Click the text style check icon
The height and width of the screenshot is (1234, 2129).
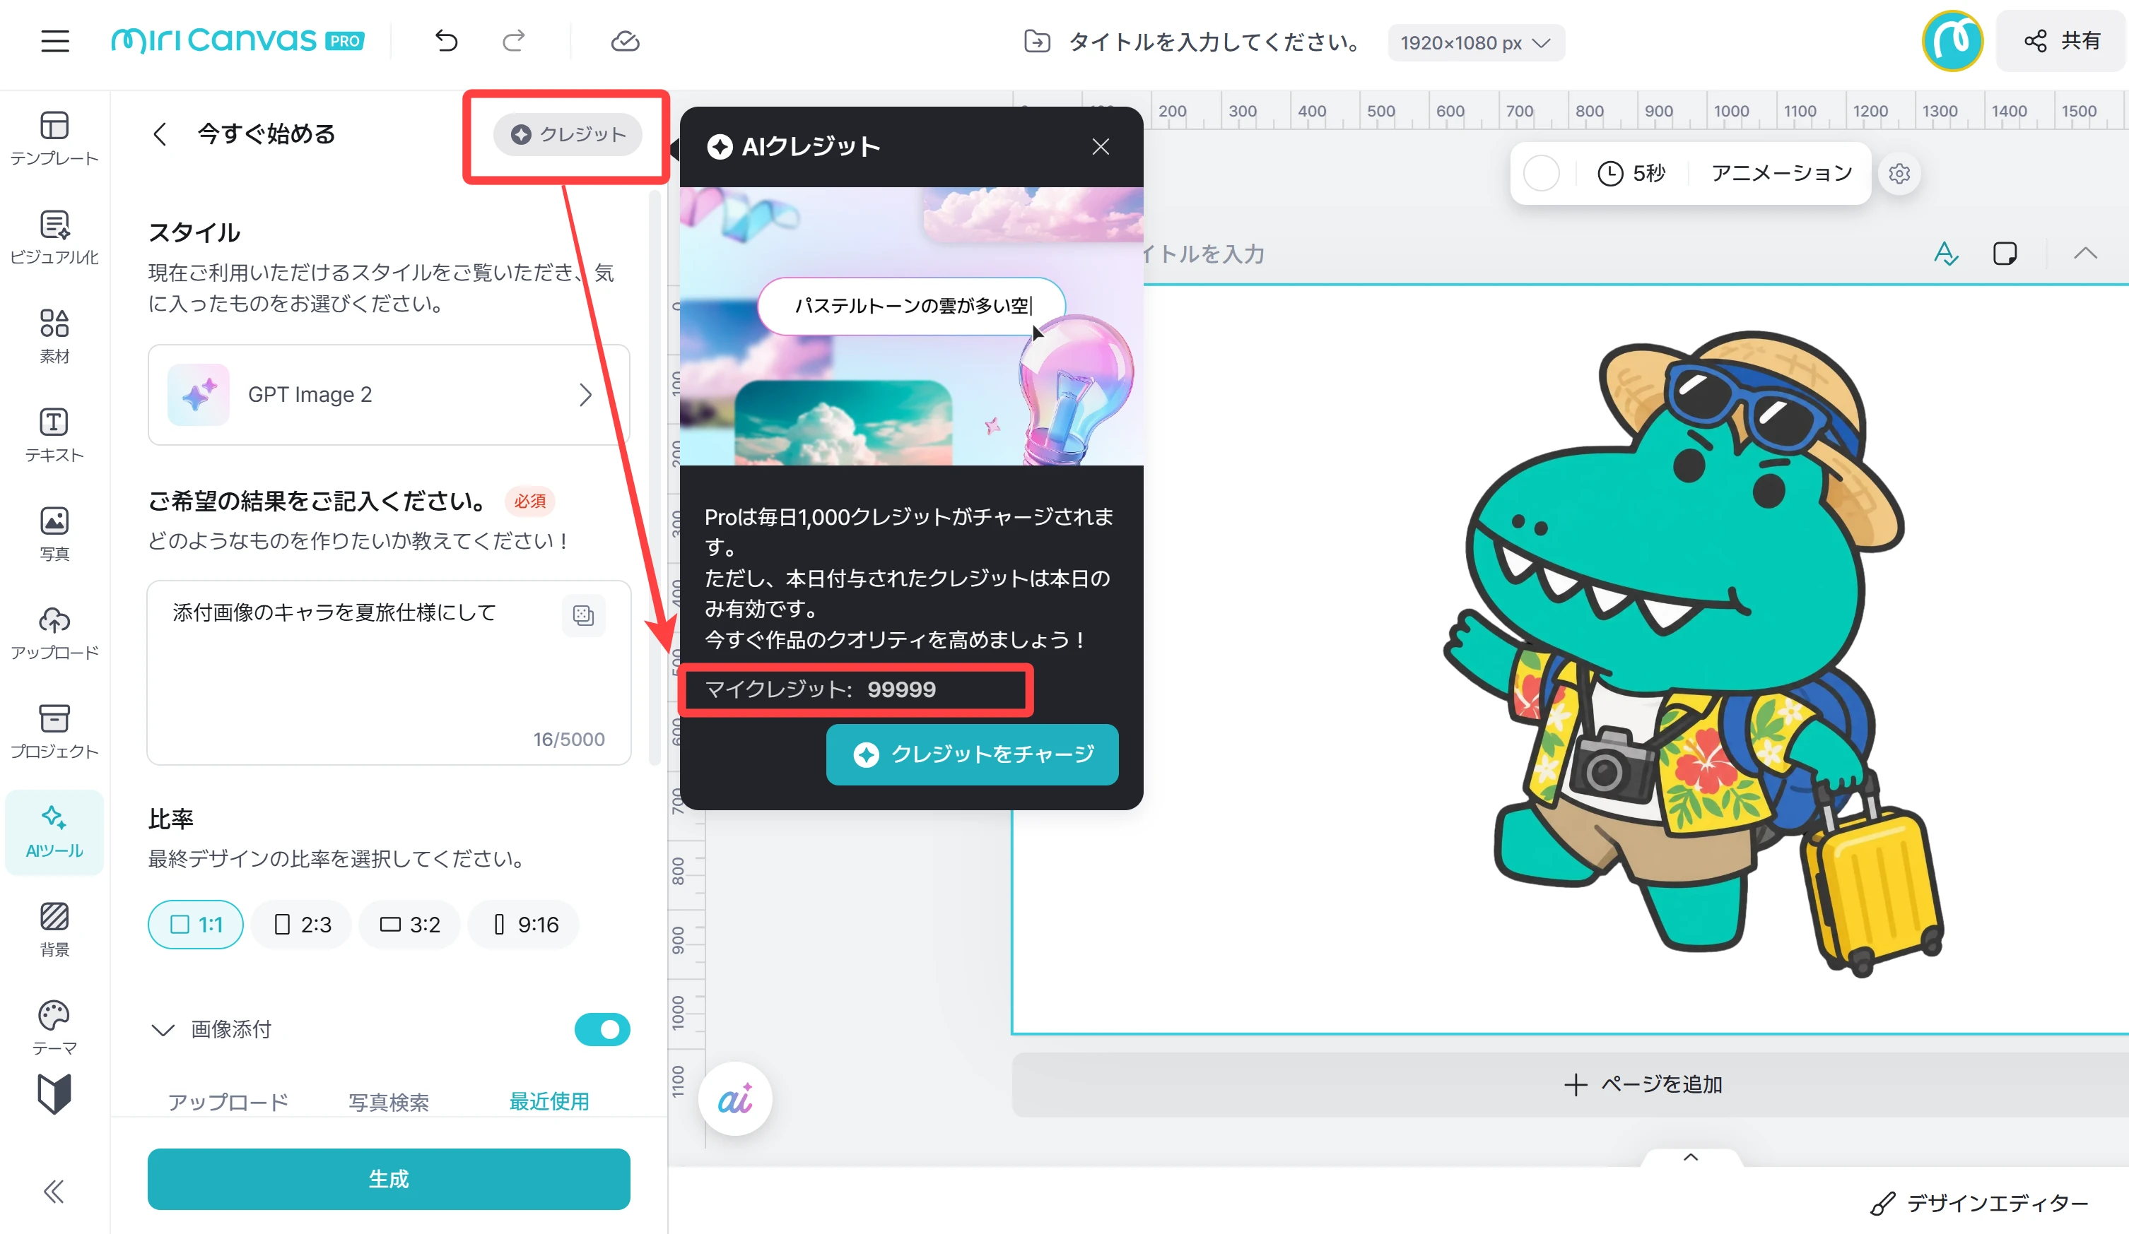click(1946, 253)
